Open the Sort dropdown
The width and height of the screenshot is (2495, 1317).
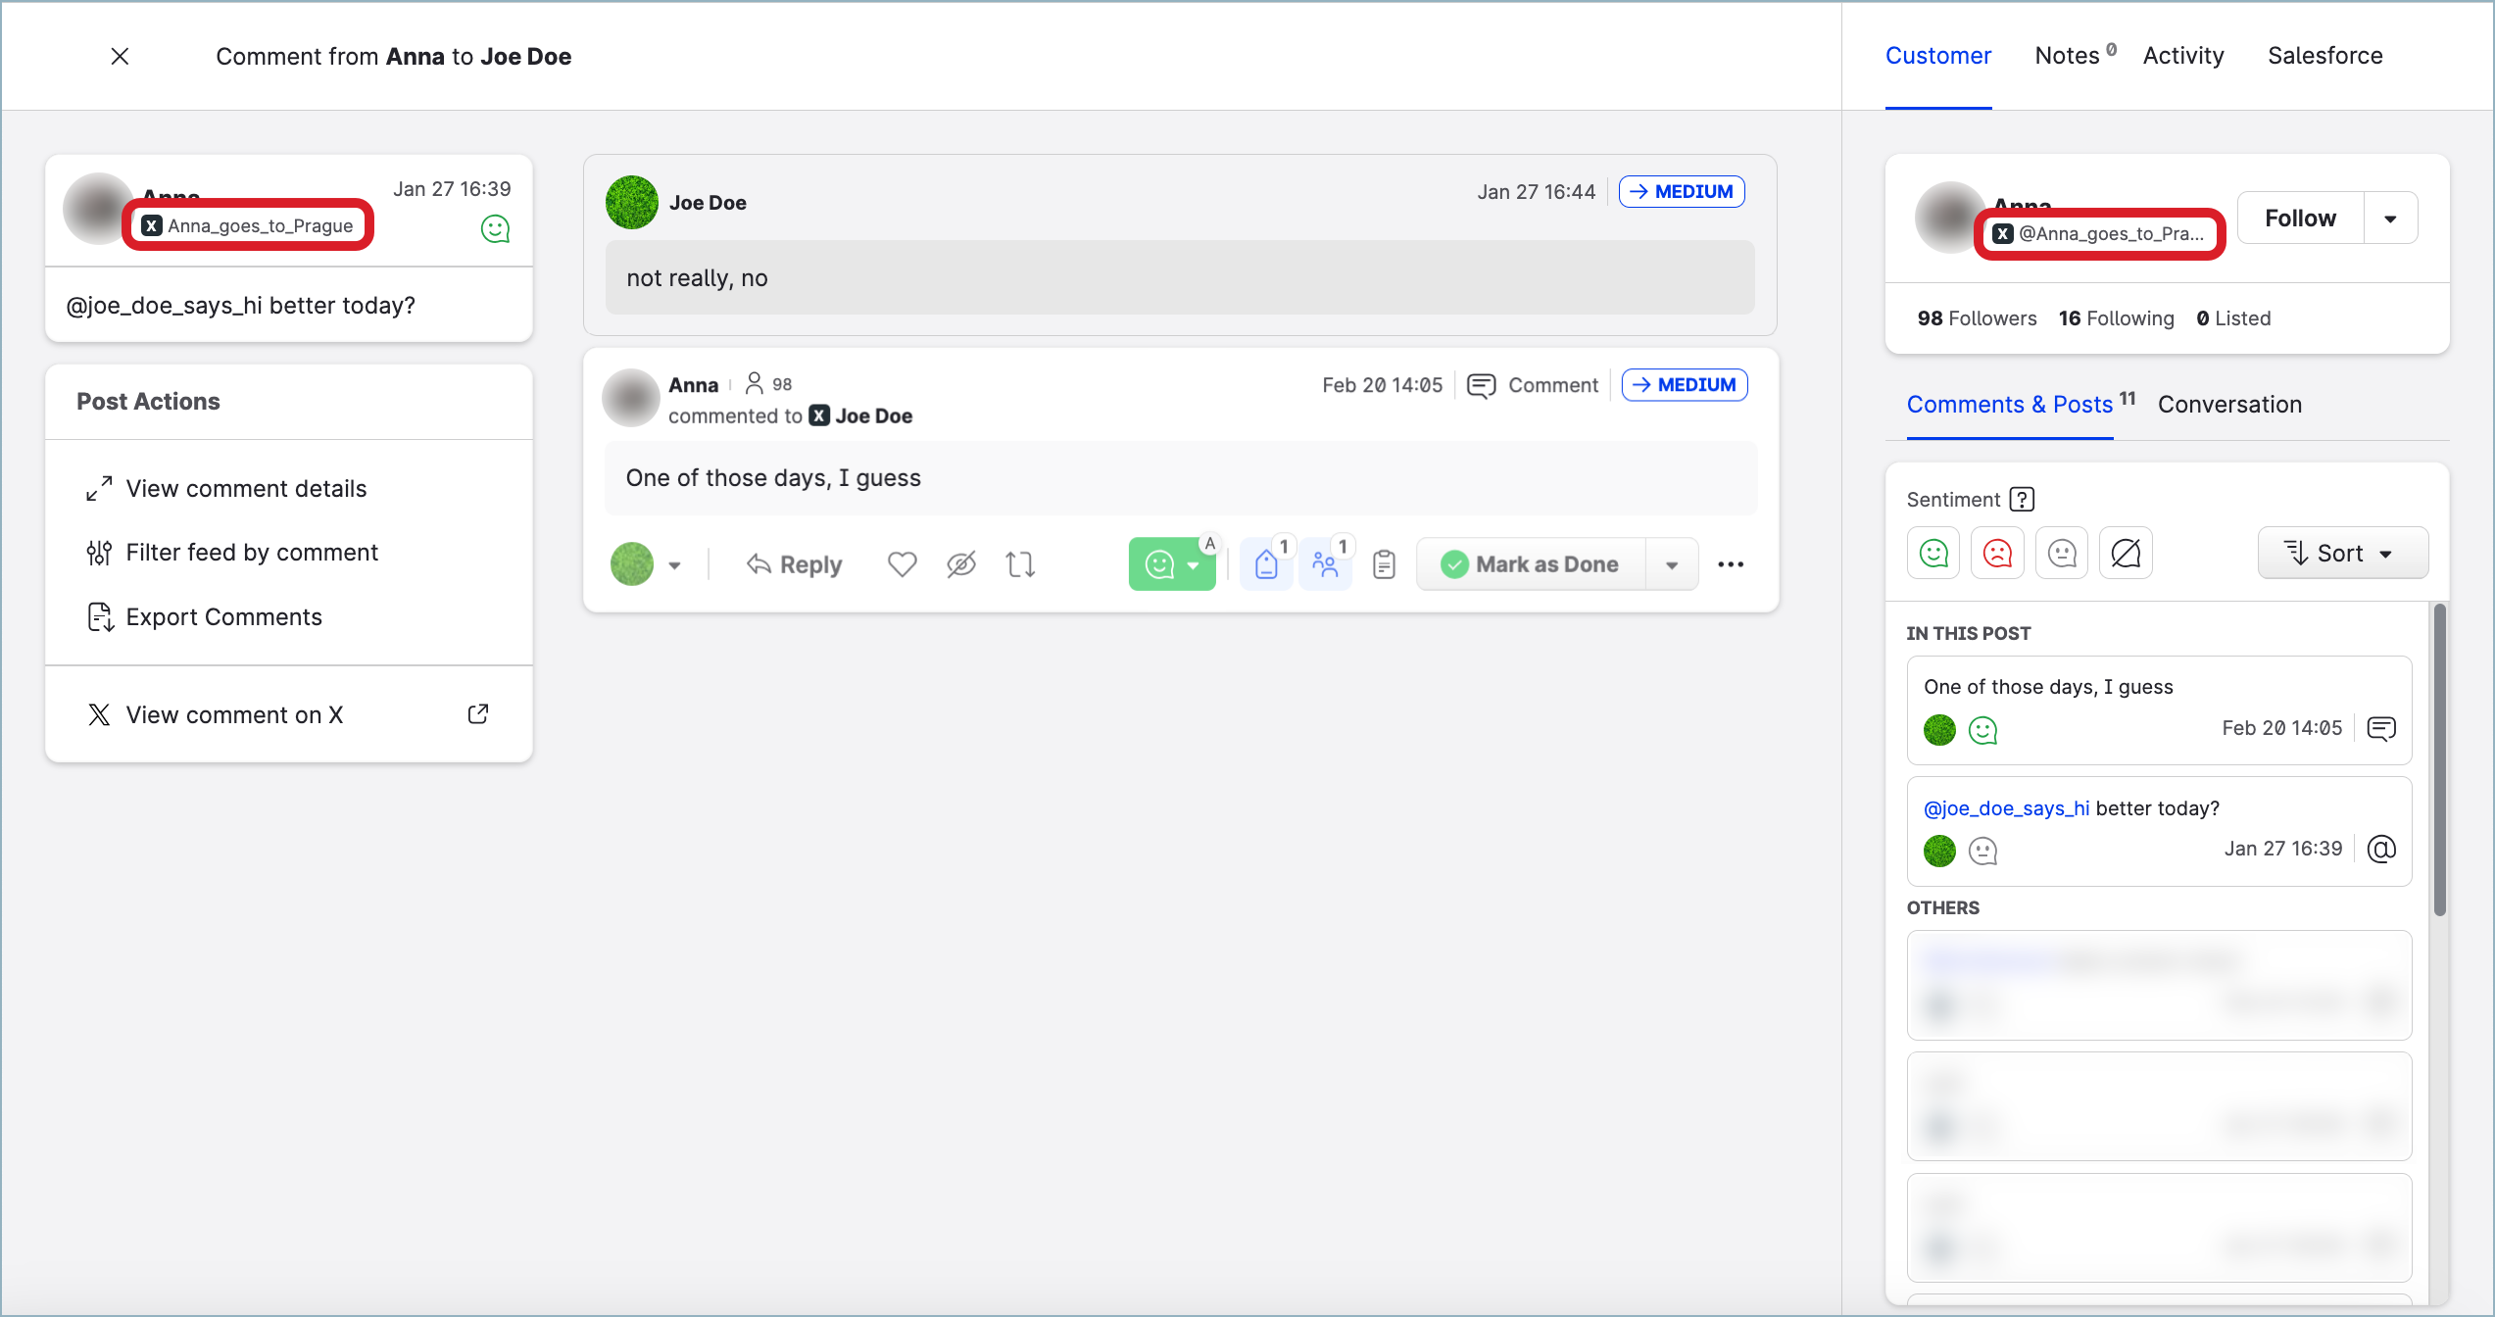coord(2342,554)
